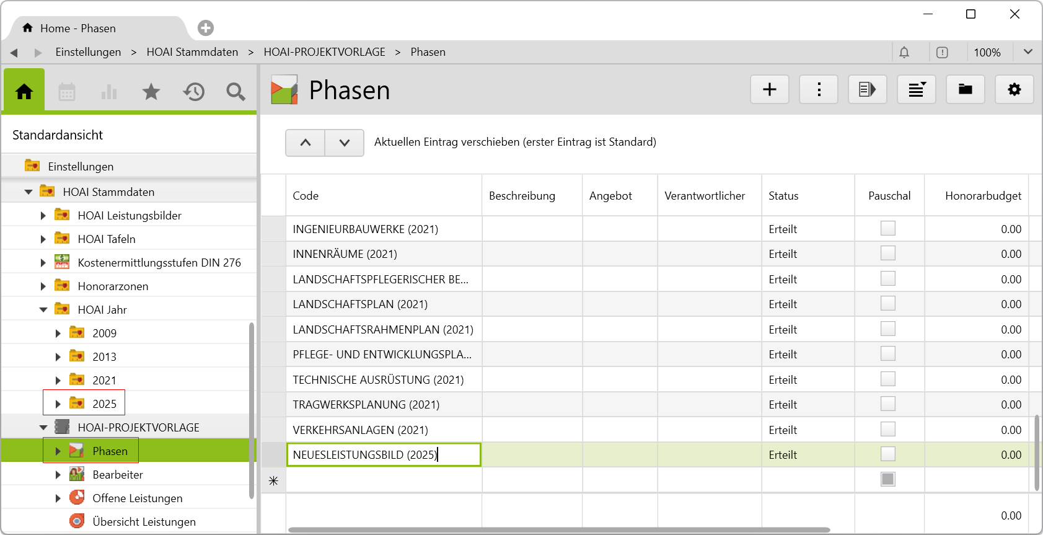The width and height of the screenshot is (1043, 535).
Task: Click the Phasen page header icon
Action: 284,90
